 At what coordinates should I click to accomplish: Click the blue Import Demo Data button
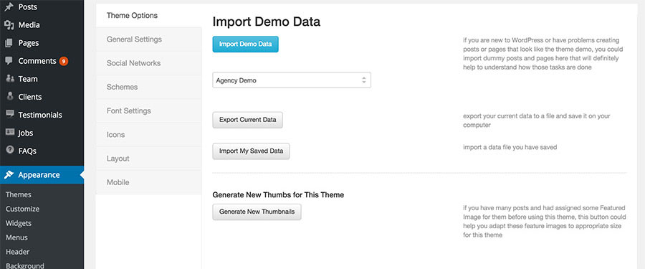tap(246, 44)
